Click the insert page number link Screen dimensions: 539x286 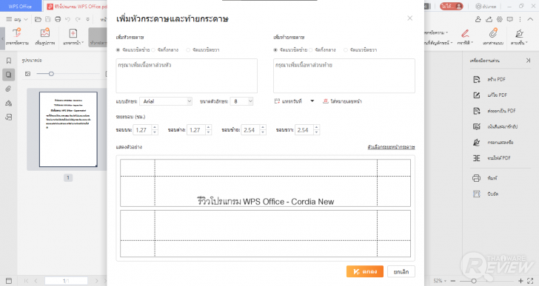[x=342, y=101]
